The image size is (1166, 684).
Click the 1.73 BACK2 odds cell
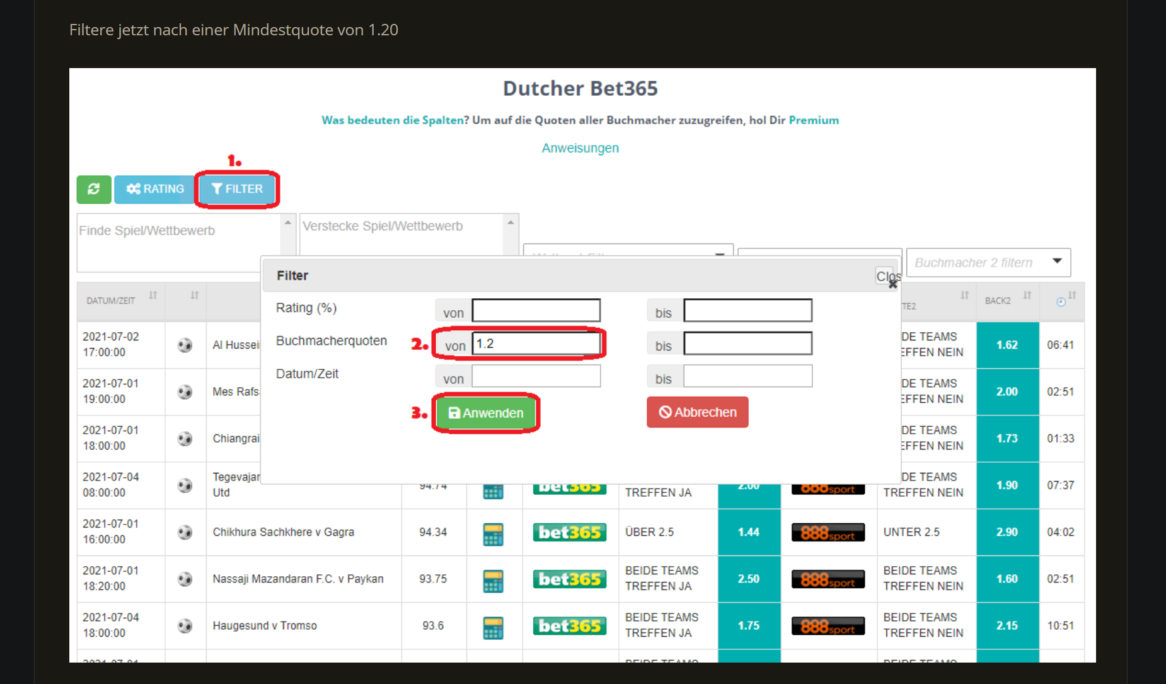1007,439
